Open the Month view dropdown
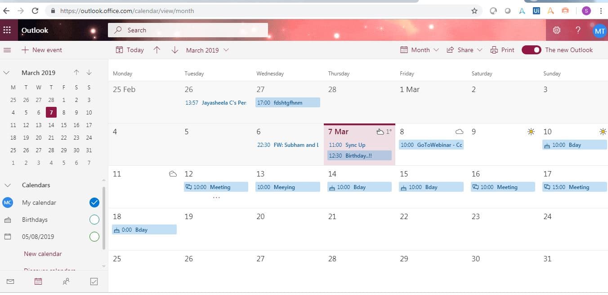This screenshot has height=295, width=608. click(420, 50)
